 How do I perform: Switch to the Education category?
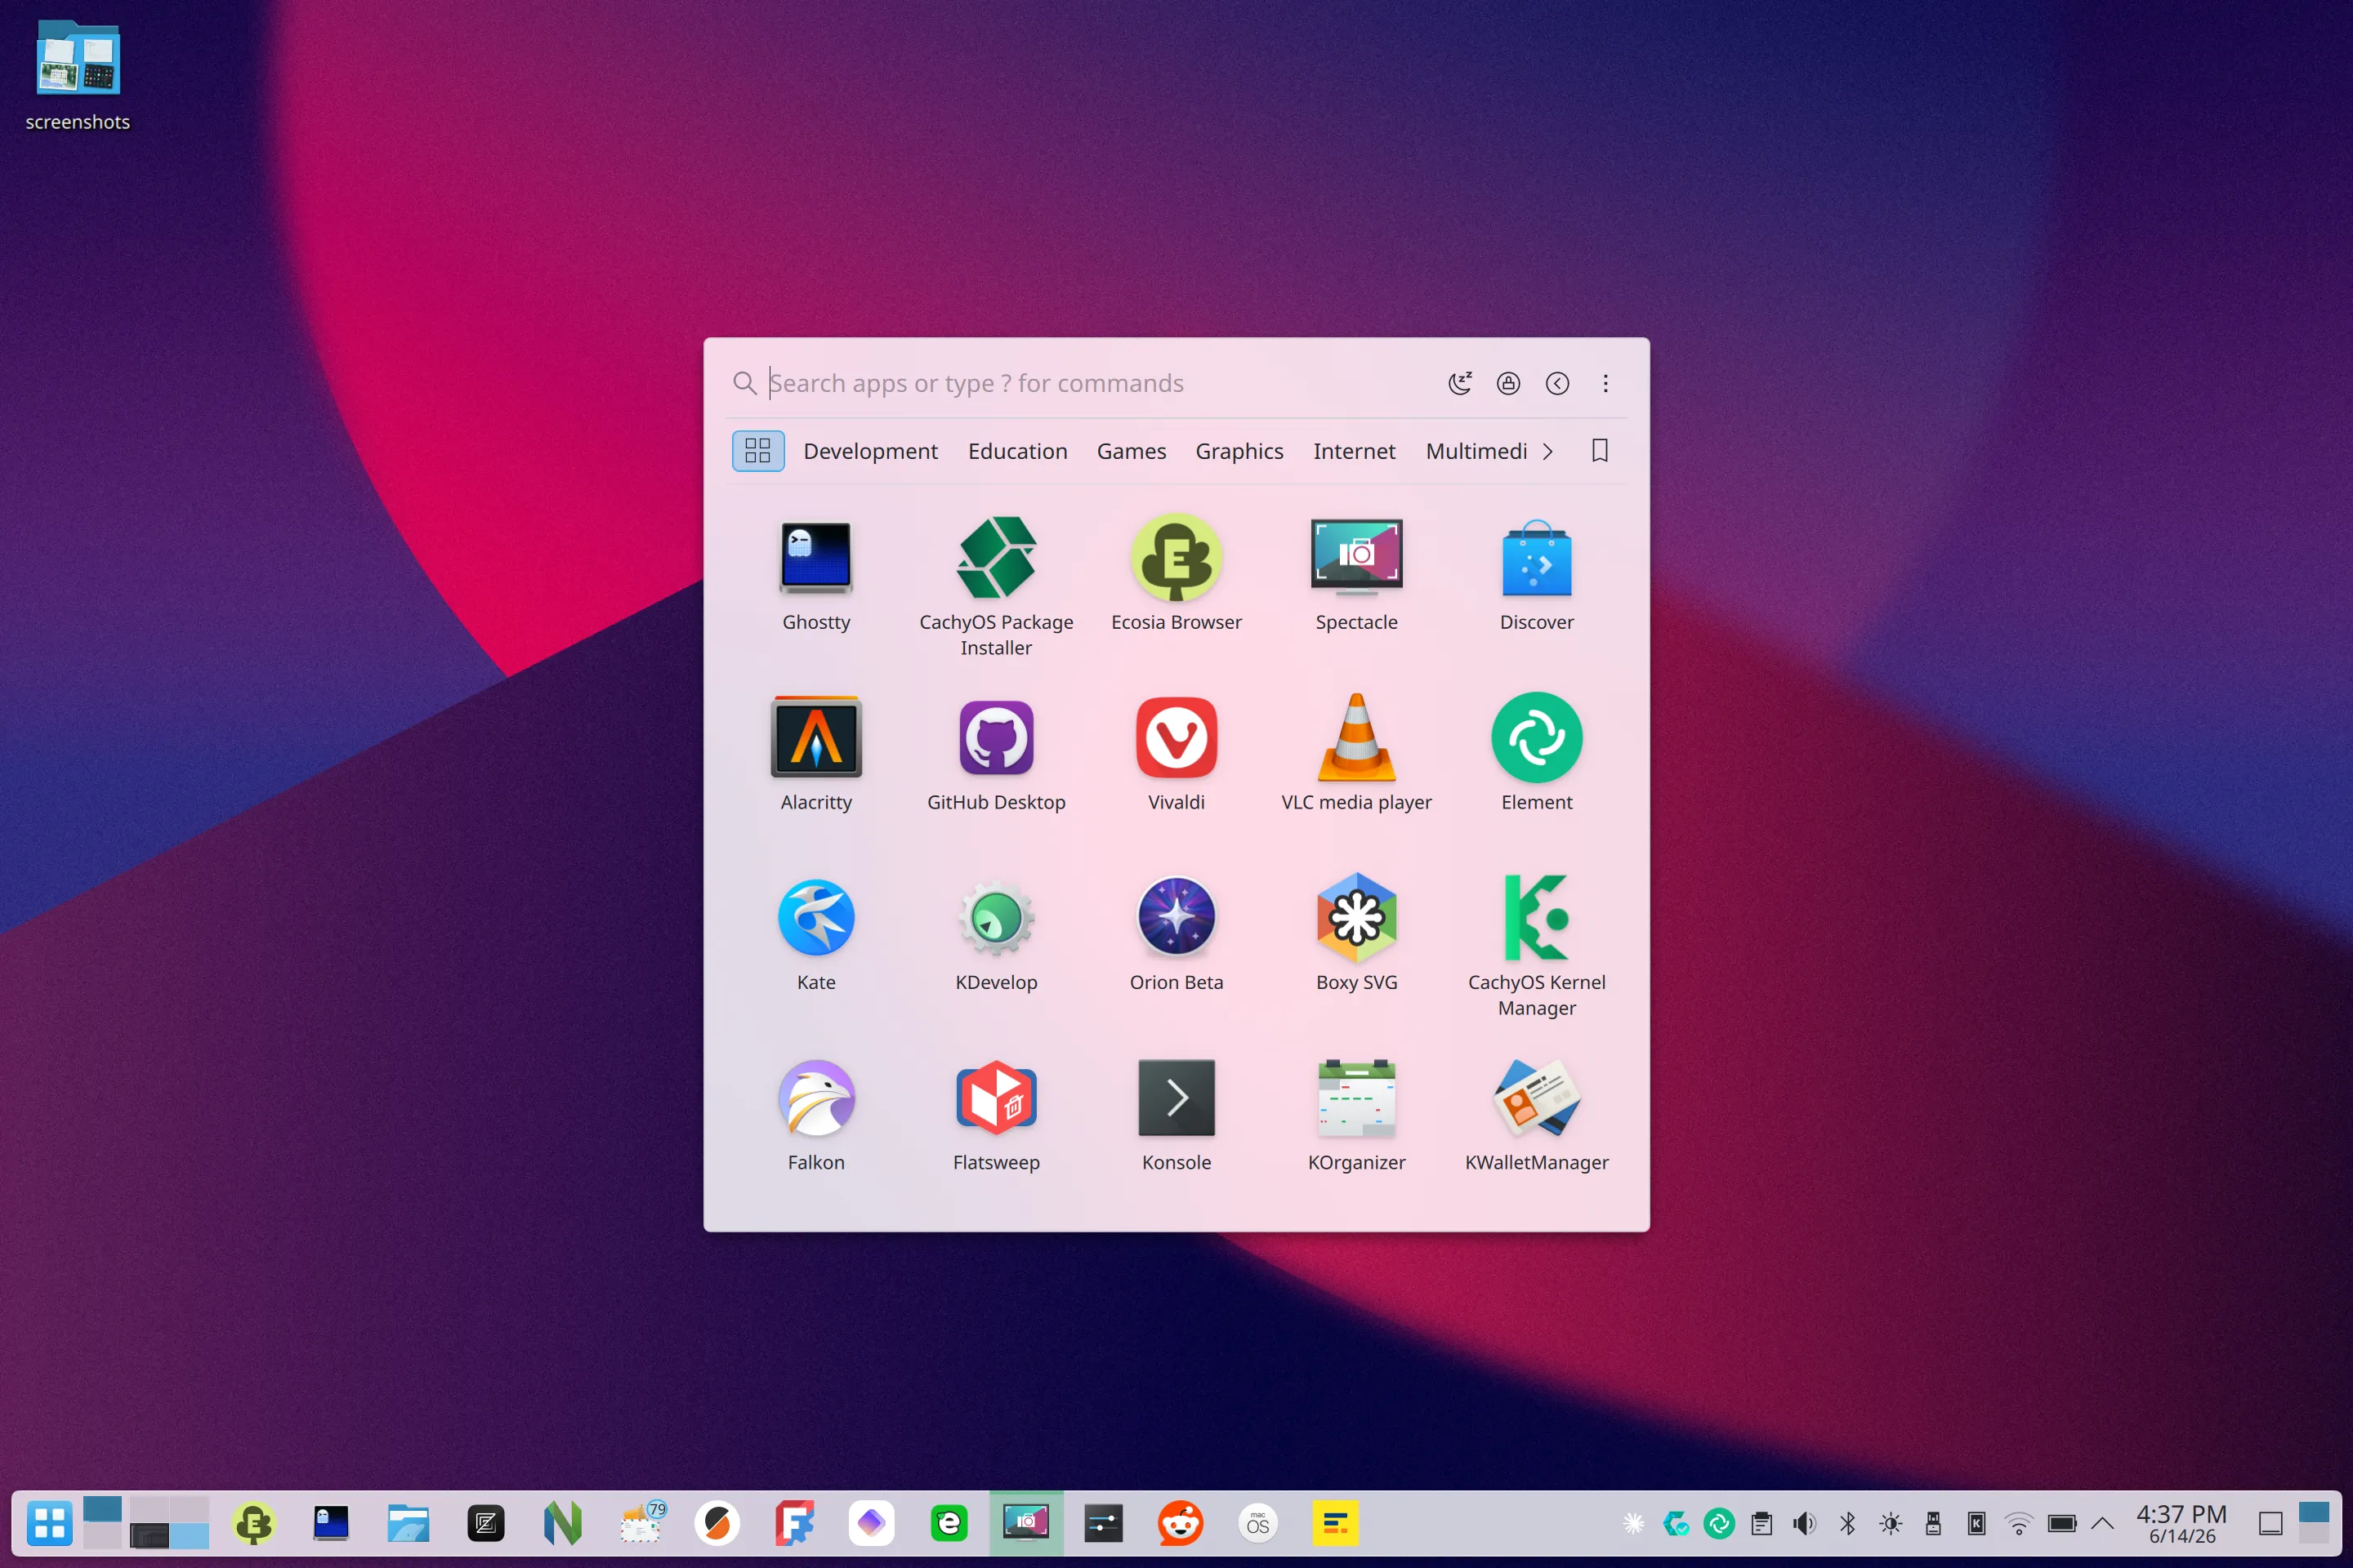tap(1017, 451)
